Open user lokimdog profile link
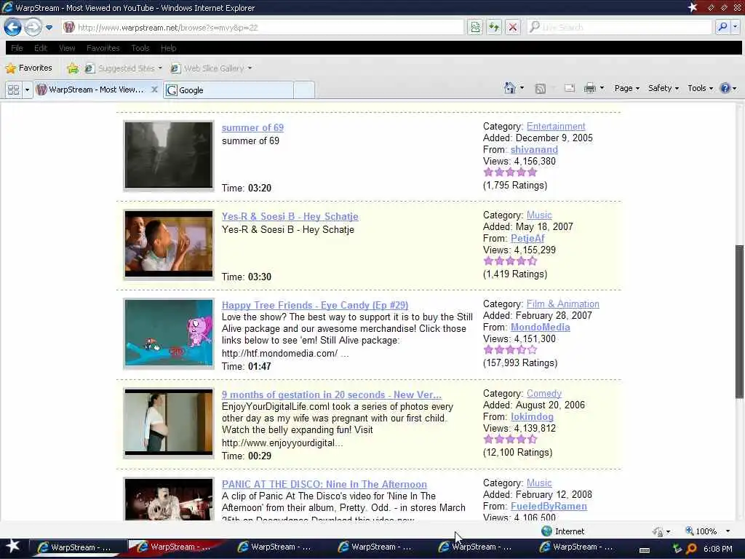The width and height of the screenshot is (745, 559). pos(532,417)
